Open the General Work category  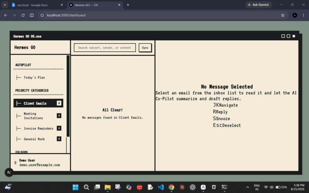click(x=38, y=139)
